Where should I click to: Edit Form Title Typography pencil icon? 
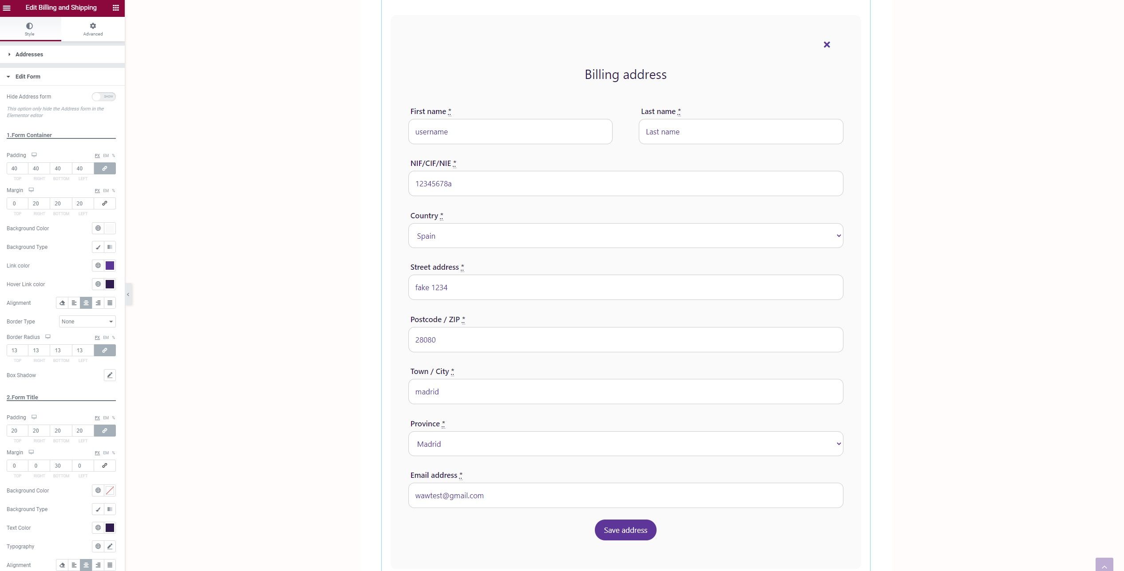110,547
